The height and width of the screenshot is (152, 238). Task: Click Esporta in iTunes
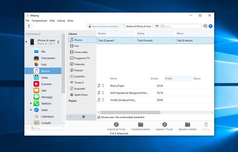point(164,126)
